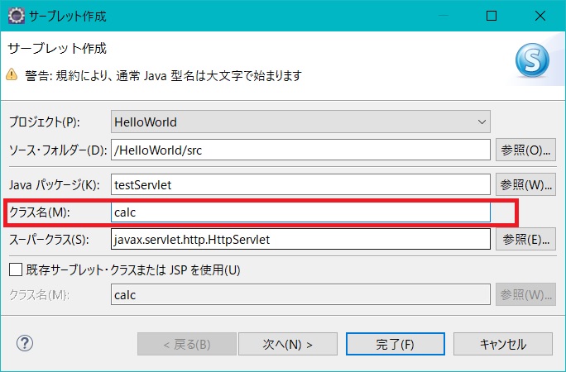Image resolution: width=566 pixels, height=372 pixels.
Task: Click 参照(W)... beside Java package field
Action: (x=525, y=184)
